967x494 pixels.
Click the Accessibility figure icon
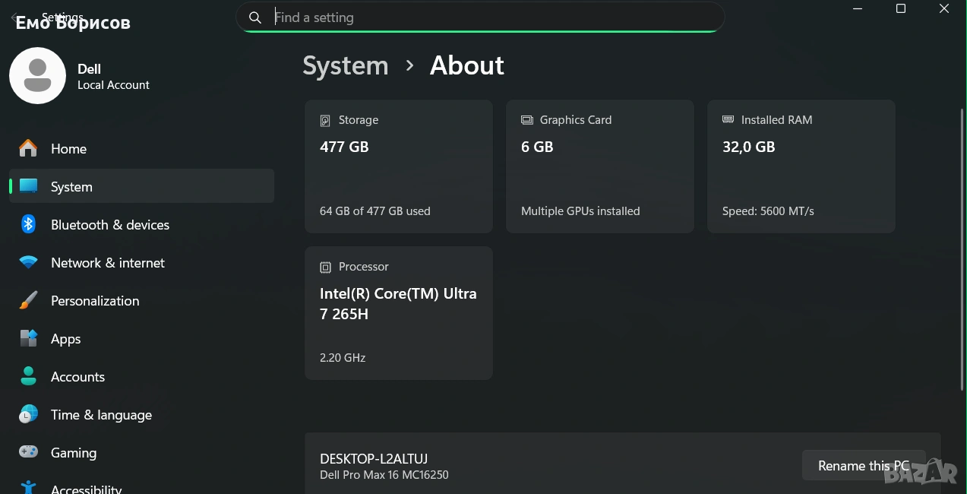(x=28, y=488)
